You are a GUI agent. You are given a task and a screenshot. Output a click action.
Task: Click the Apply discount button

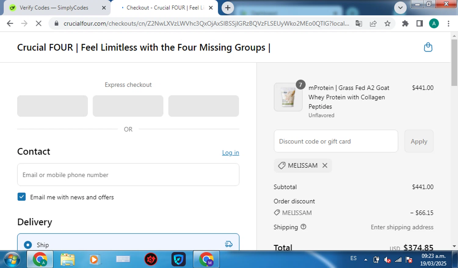[x=419, y=141]
